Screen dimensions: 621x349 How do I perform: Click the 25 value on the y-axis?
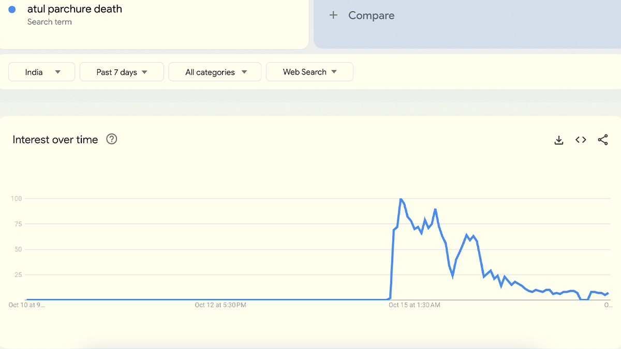click(x=17, y=275)
